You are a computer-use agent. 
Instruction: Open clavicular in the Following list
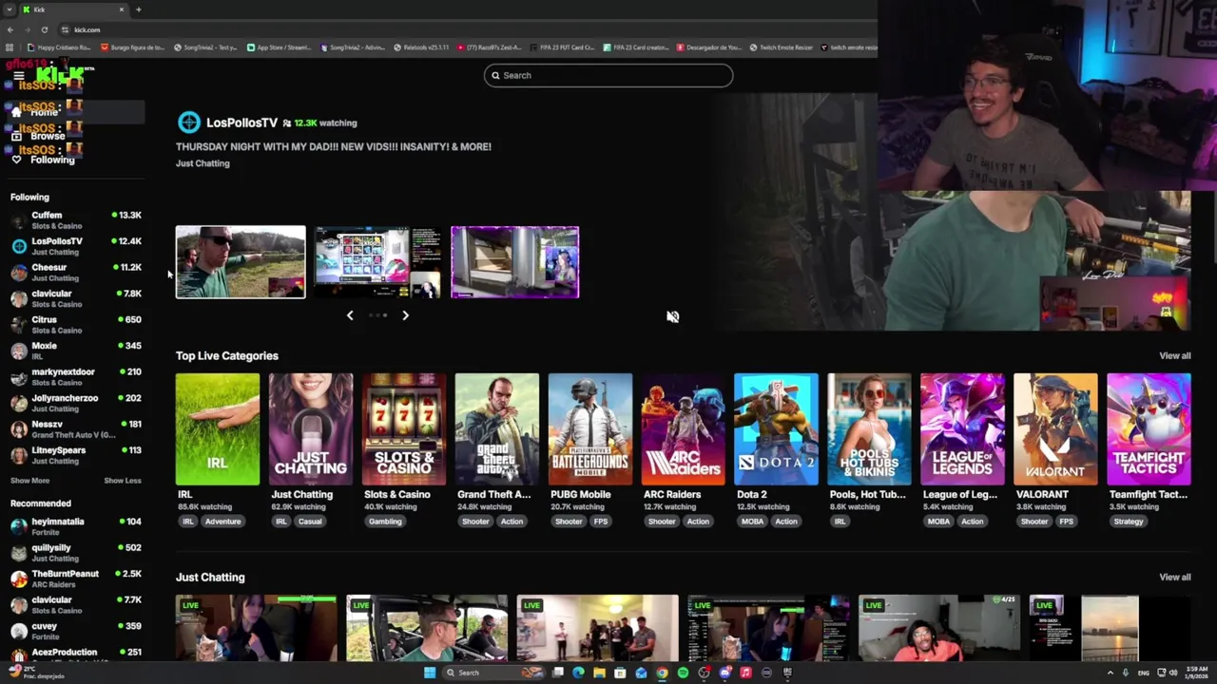pos(74,298)
